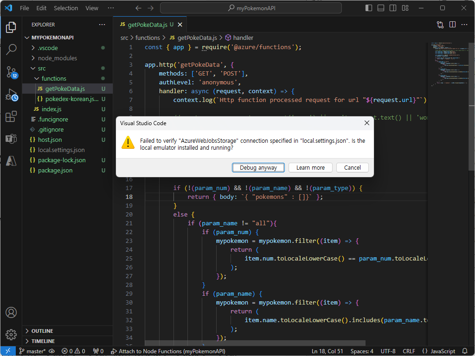Open .funcignore file
The height and width of the screenshot is (356, 475).
point(67,119)
